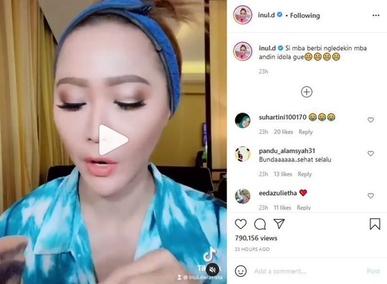
Task: Like pandu_alamsyah31's comment
Action: pyautogui.click(x=371, y=153)
